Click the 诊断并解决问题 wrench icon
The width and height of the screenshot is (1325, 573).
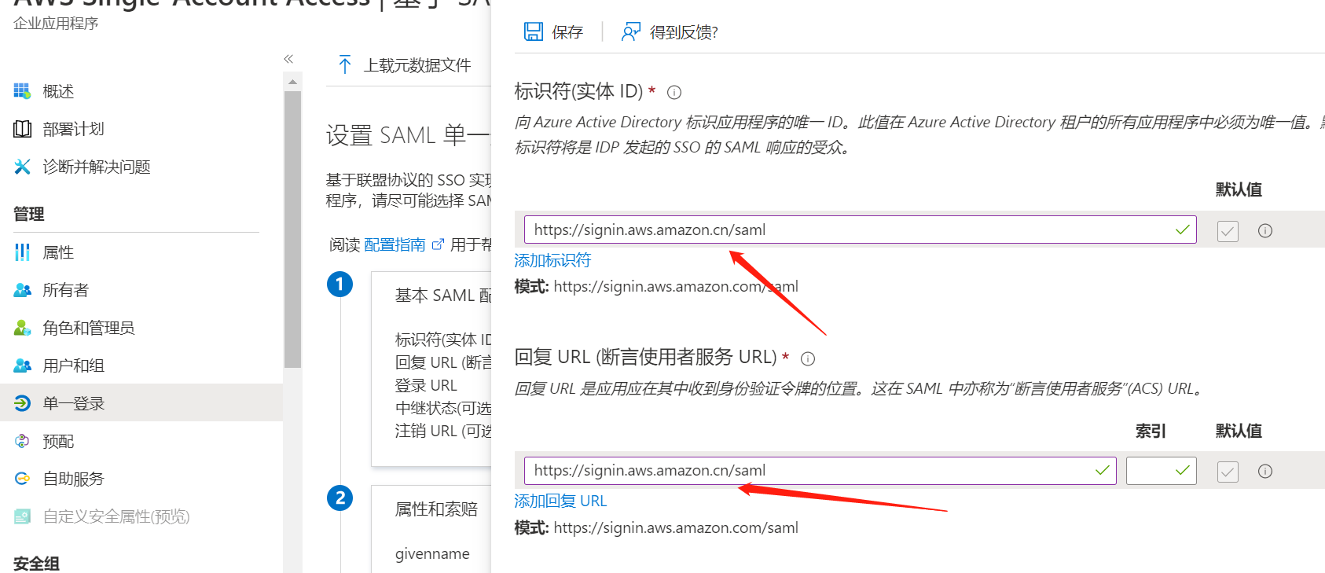(x=22, y=167)
